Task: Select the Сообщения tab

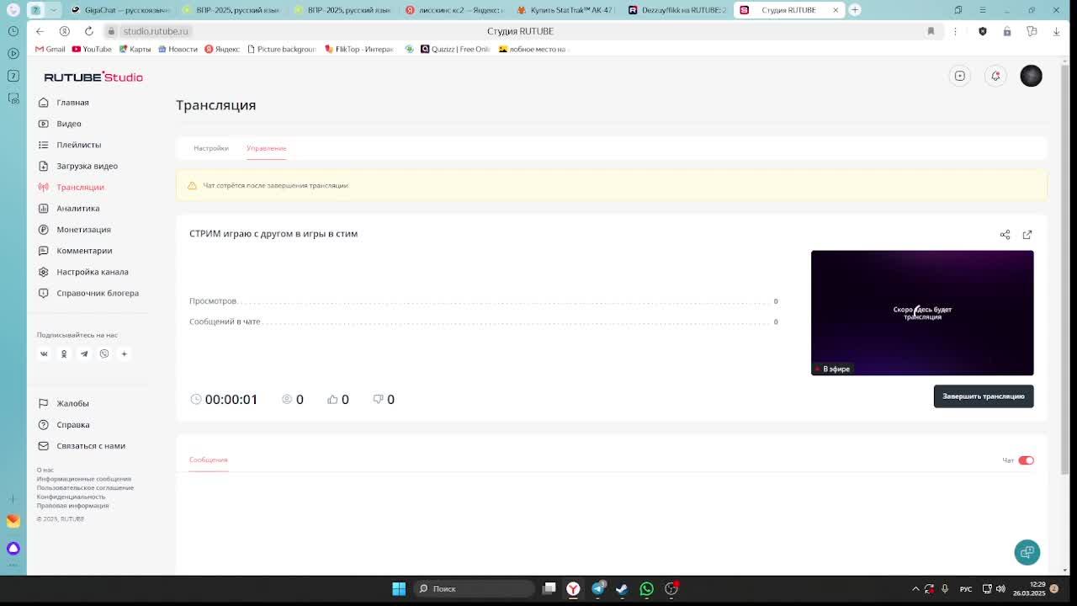Action: [x=208, y=460]
